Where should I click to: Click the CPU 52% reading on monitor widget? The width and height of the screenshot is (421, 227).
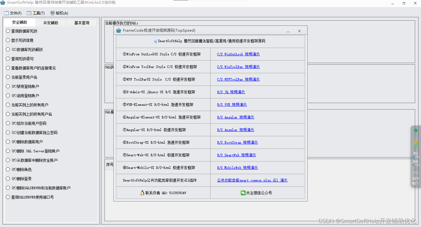416,178
